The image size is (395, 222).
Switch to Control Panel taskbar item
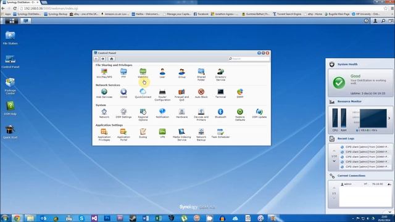pyautogui.click(x=26, y=21)
